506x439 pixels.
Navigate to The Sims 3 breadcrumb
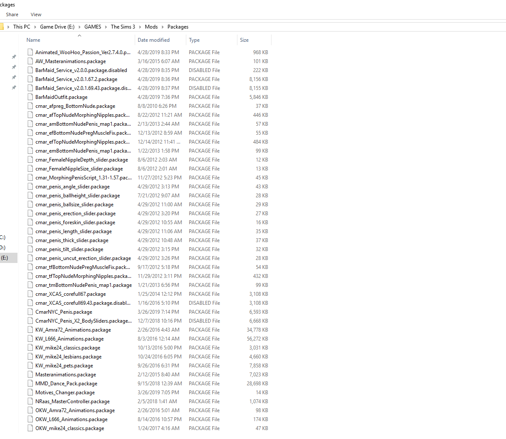[123, 27]
